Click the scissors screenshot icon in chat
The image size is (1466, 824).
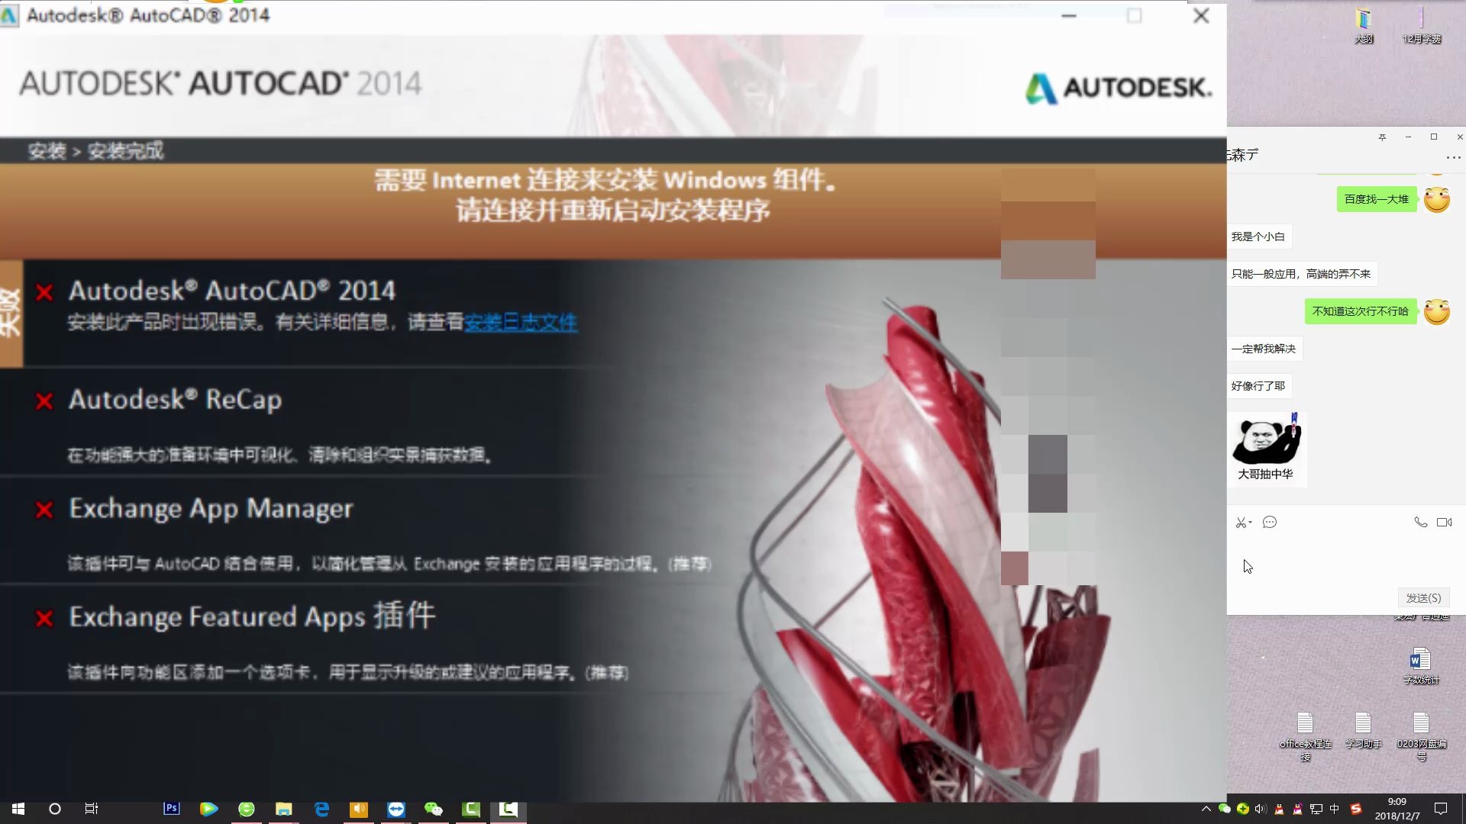(1241, 523)
